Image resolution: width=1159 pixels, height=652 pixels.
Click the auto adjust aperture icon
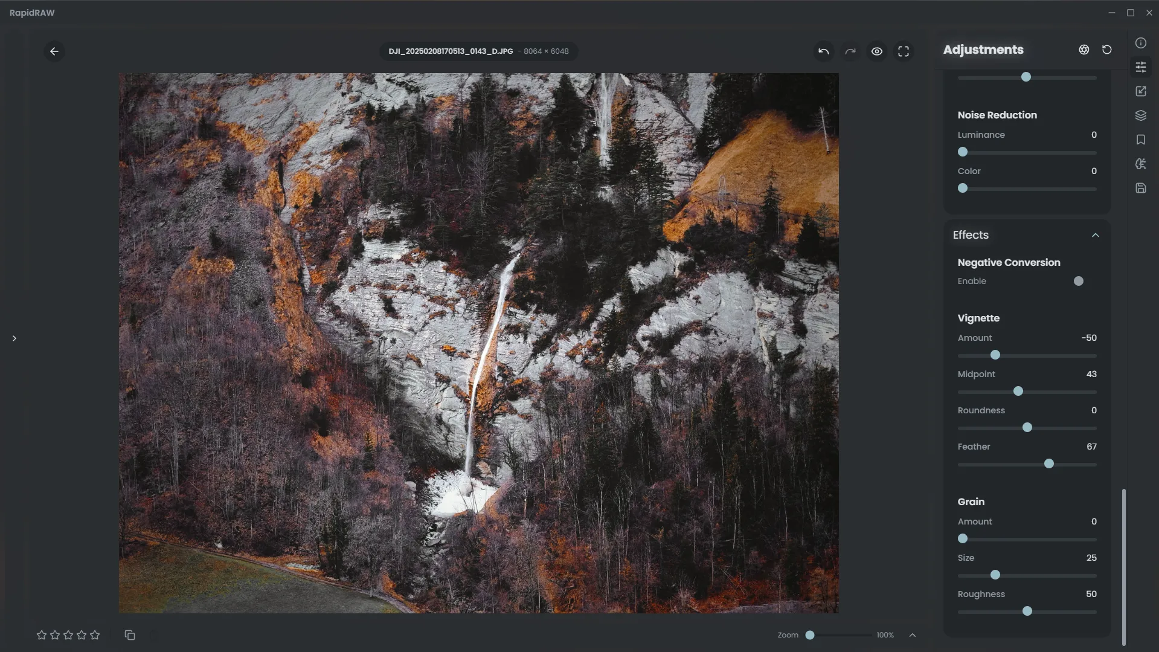pos(1084,50)
